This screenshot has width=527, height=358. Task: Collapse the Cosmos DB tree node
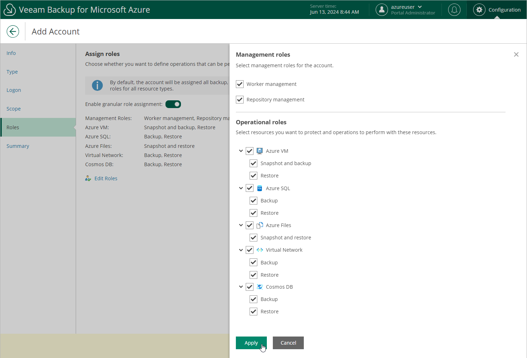pyautogui.click(x=241, y=287)
